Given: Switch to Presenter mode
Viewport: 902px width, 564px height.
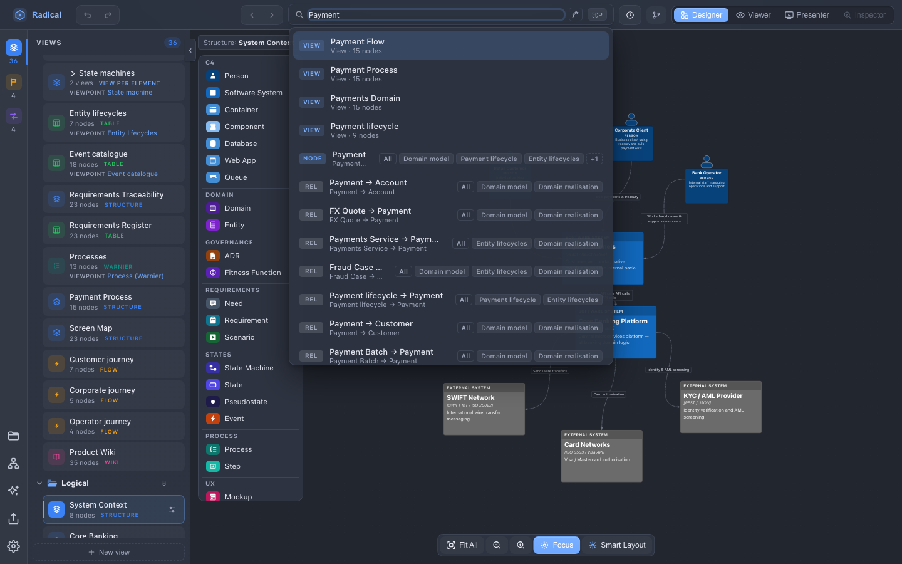Looking at the screenshot, I should point(807,15).
